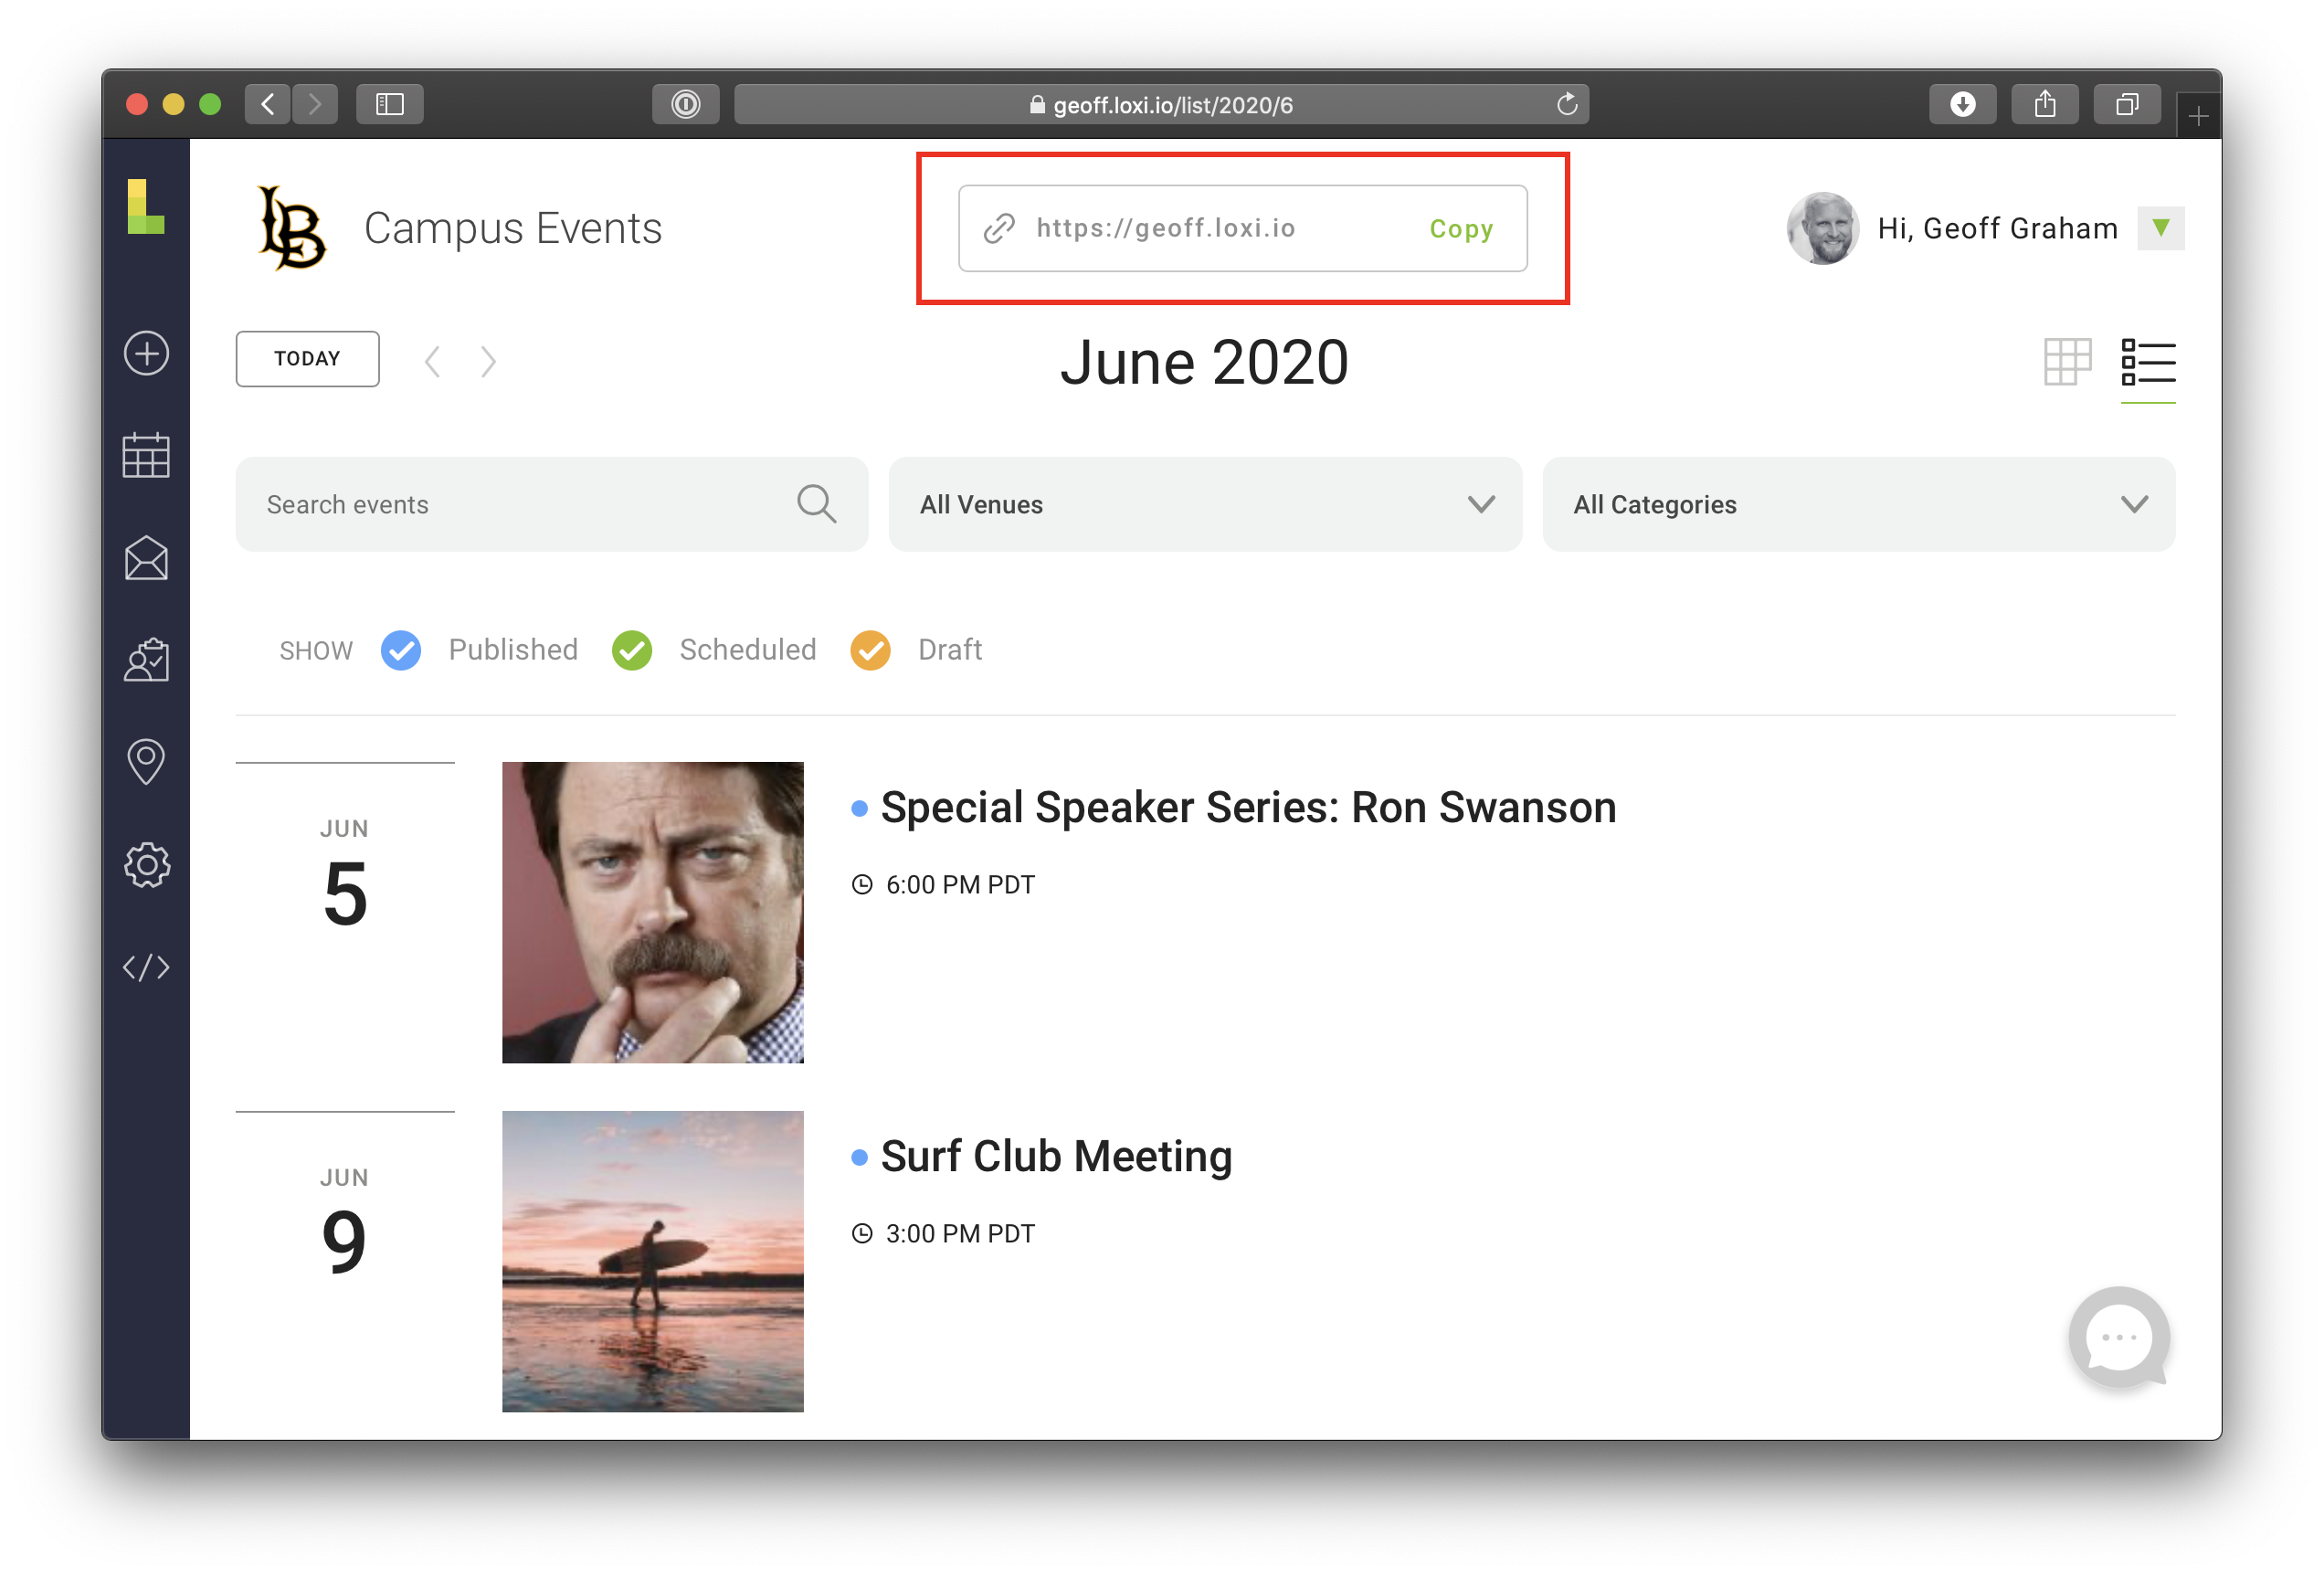The height and width of the screenshot is (1575, 2324).
Task: Switch to list view icon
Action: (2148, 361)
